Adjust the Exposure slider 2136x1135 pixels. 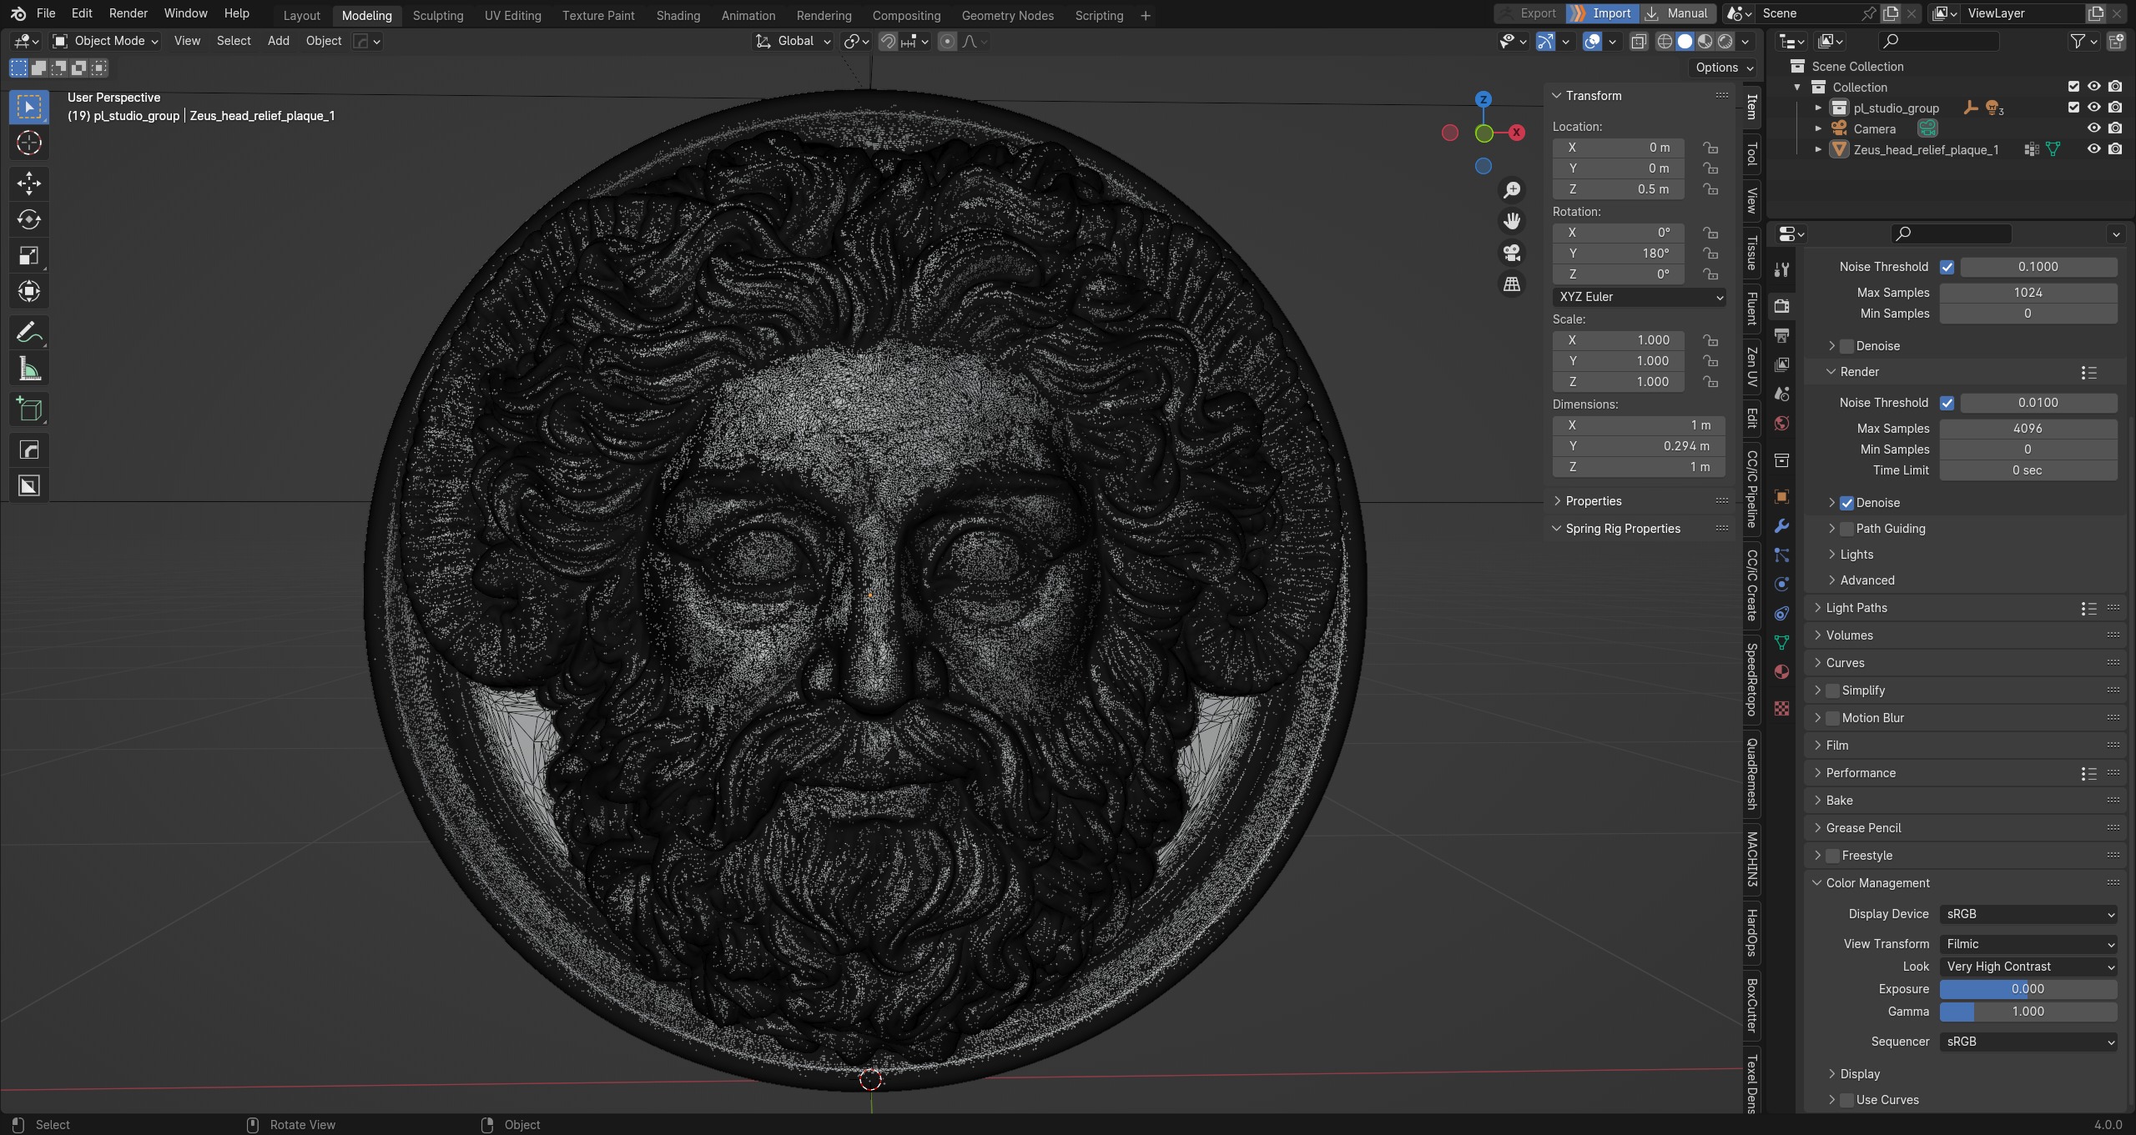[x=2028, y=989]
